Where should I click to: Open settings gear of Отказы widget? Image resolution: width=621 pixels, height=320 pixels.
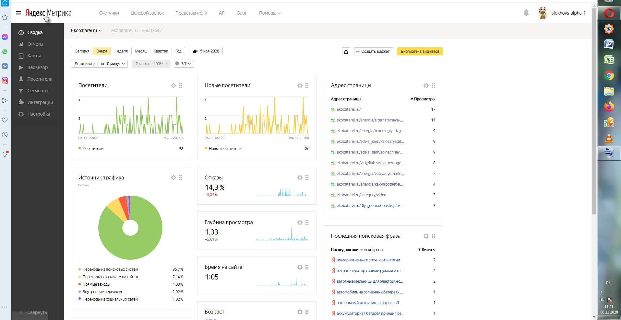(x=300, y=177)
